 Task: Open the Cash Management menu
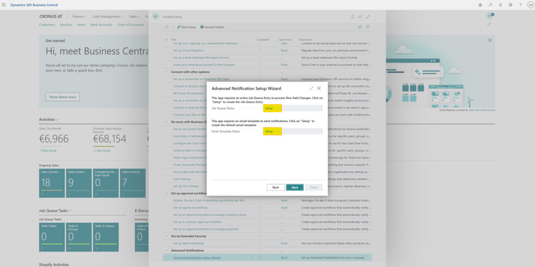pyautogui.click(x=108, y=17)
